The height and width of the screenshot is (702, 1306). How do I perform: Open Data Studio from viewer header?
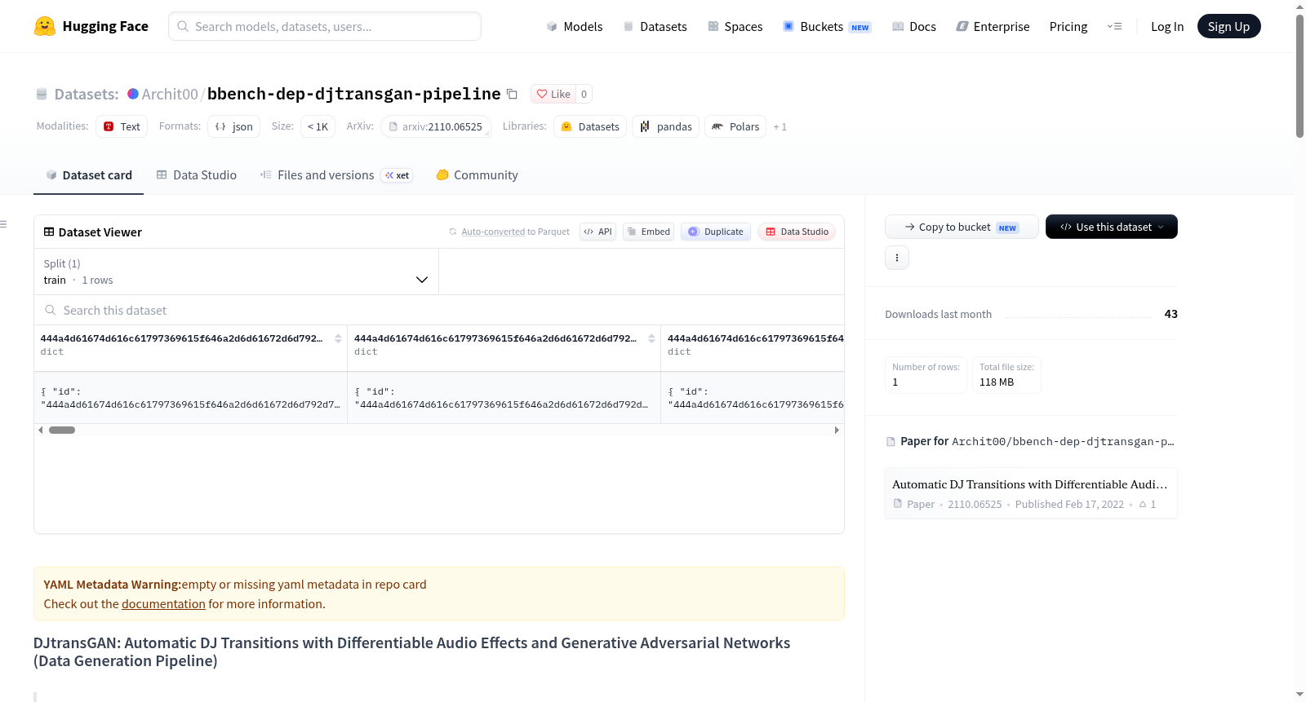[x=797, y=232]
